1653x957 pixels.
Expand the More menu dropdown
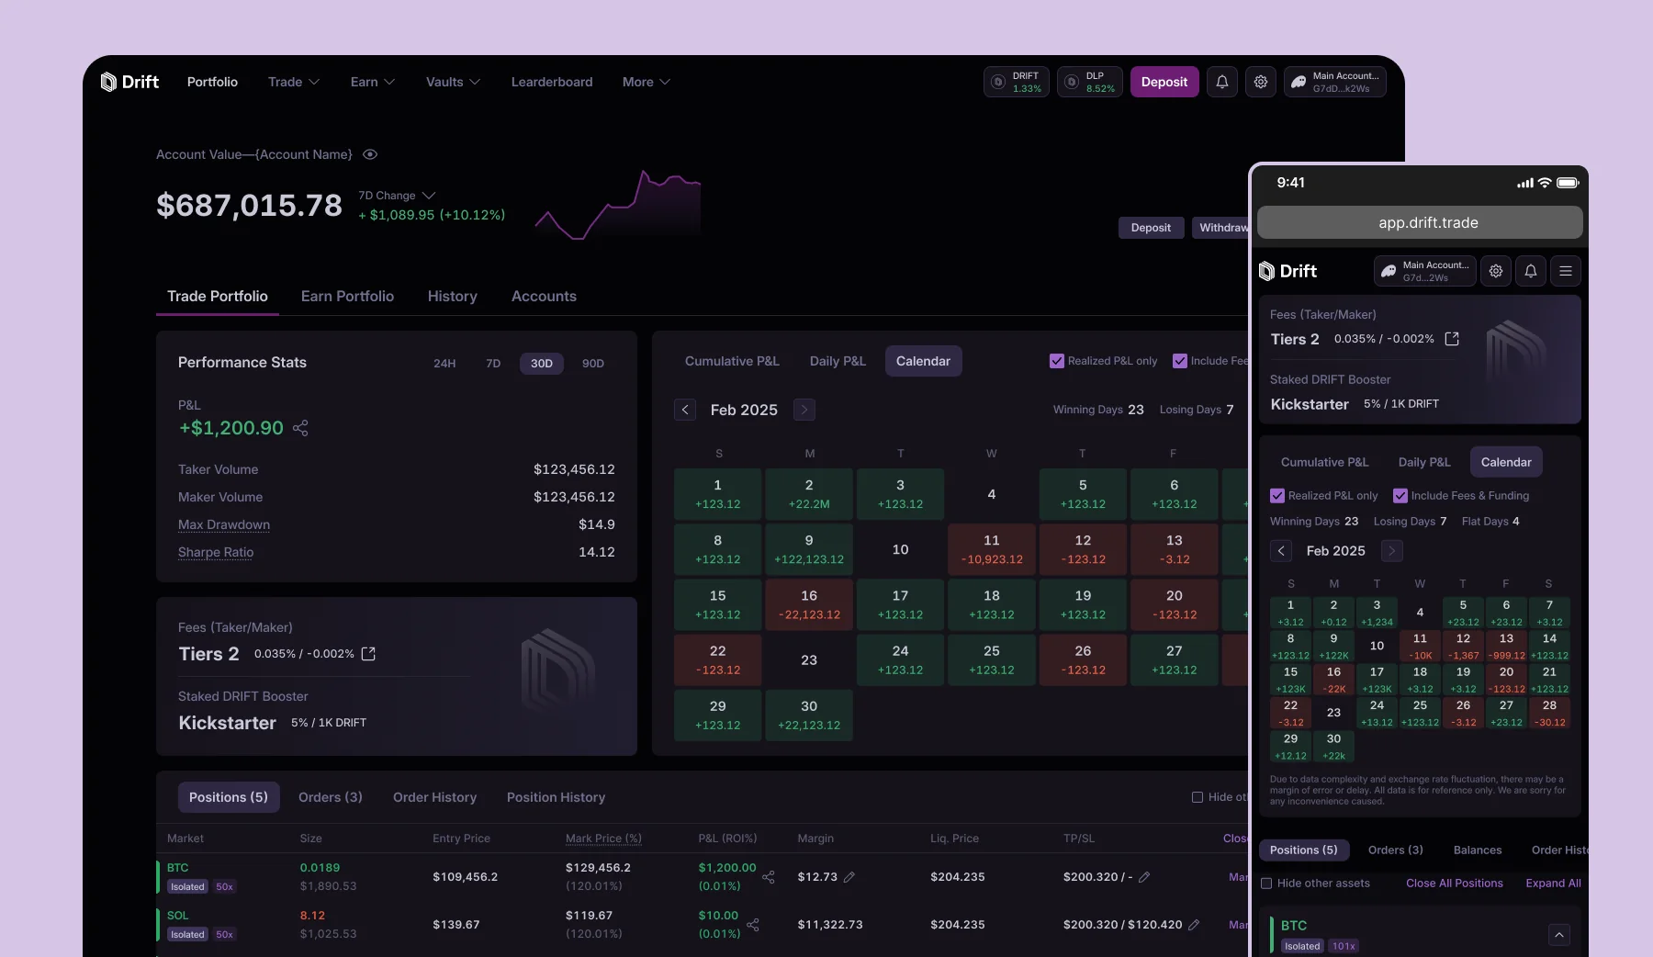(647, 82)
